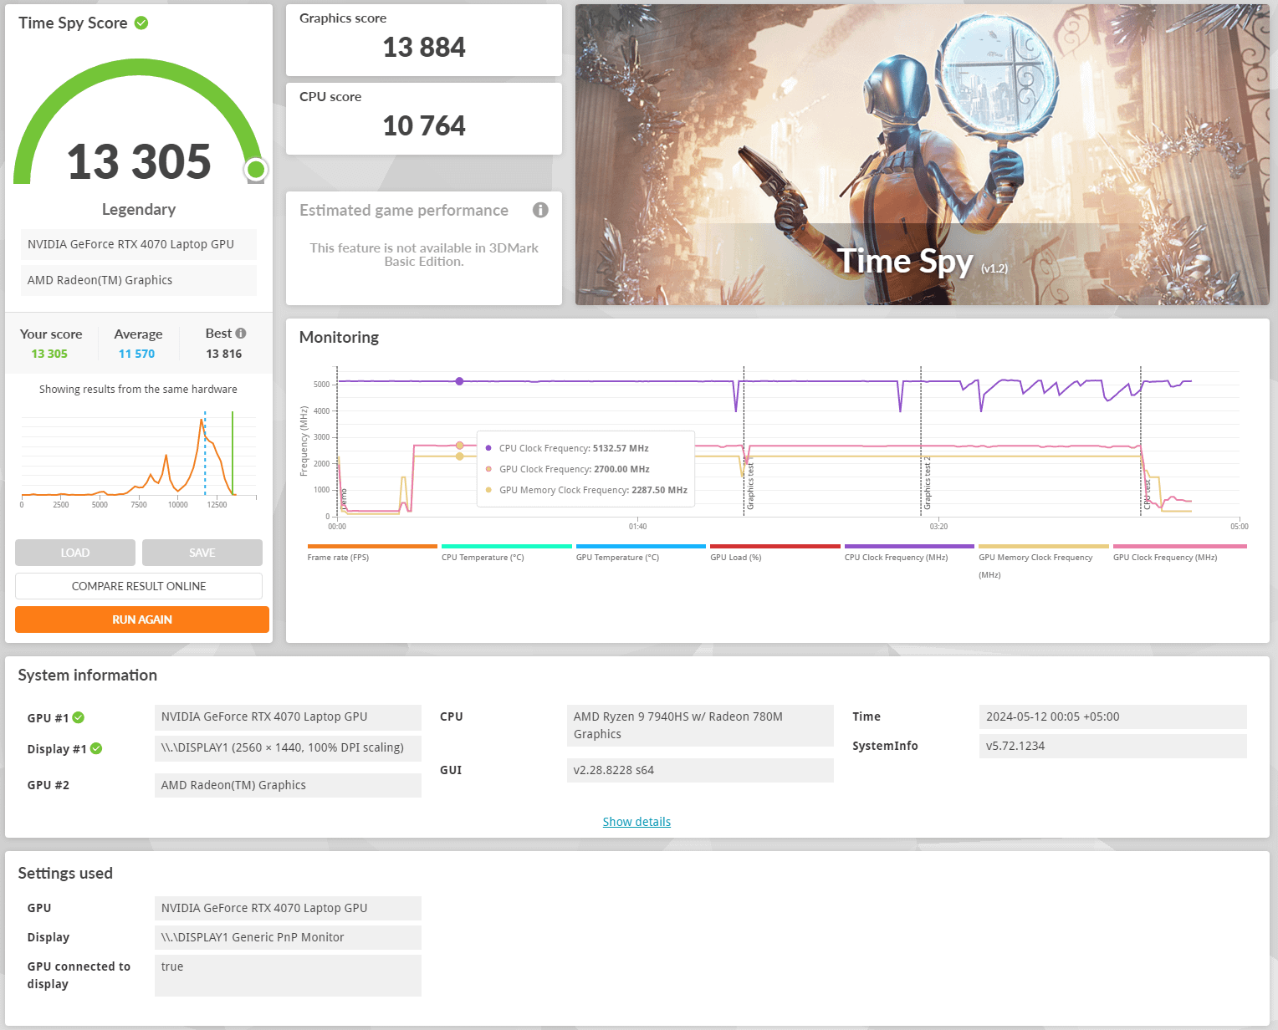Click the LOAD button
Image resolution: width=1278 pixels, height=1030 pixels.
click(75, 553)
